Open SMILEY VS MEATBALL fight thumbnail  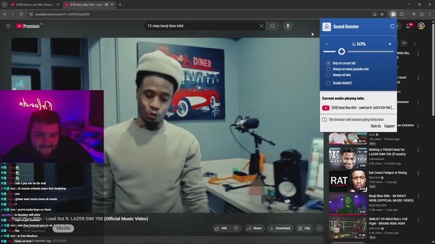pyautogui.click(x=348, y=227)
